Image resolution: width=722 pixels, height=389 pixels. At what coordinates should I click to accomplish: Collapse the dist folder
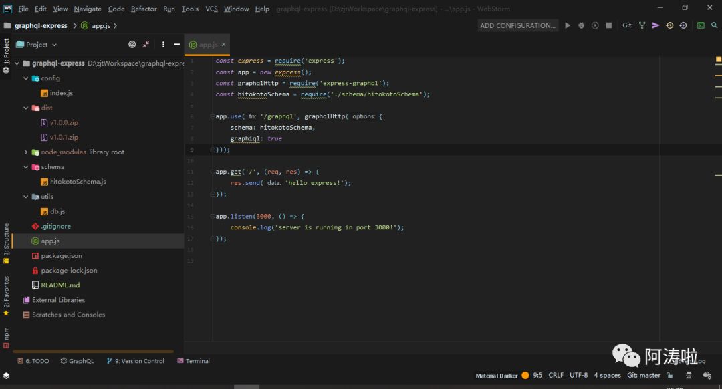[26, 108]
